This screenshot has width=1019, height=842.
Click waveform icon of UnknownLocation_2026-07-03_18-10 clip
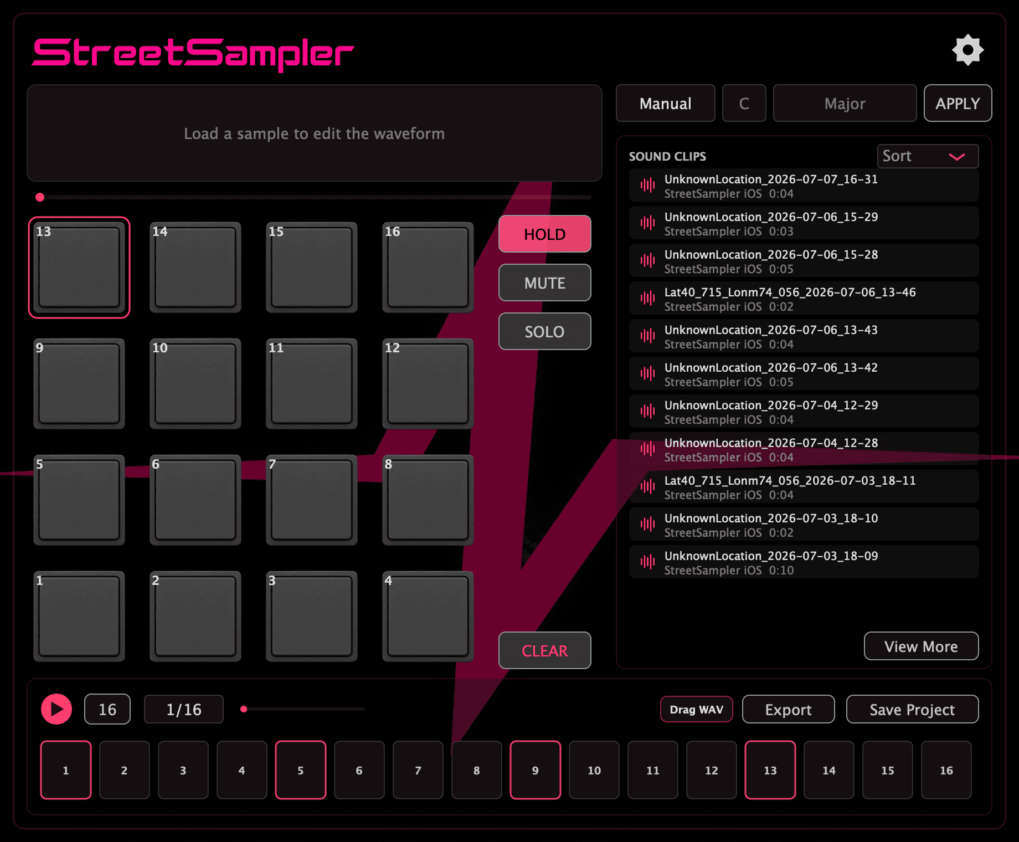point(647,524)
